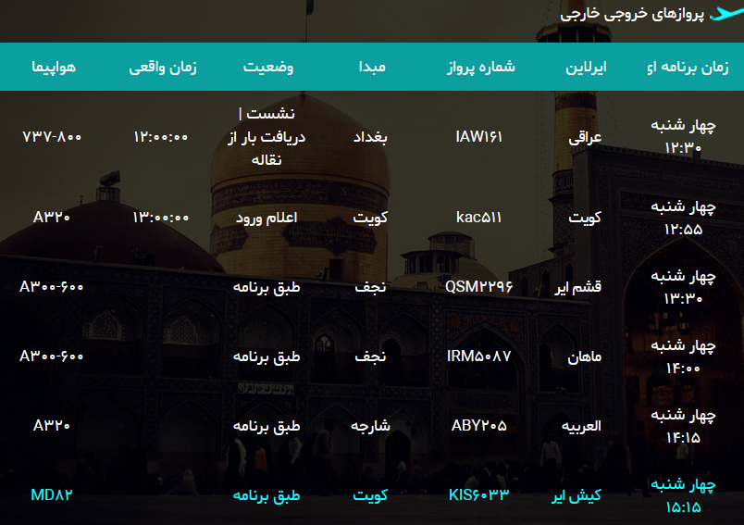Viewport: 744px width, 525px height.
Task: Click airline ماهان
Action: tap(585, 356)
